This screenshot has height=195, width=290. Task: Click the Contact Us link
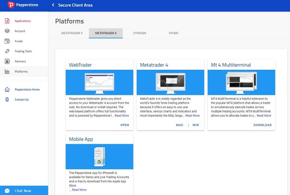coord(21,99)
